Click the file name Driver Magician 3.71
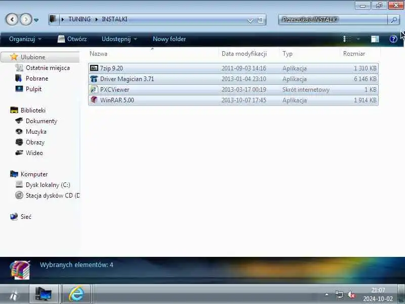This screenshot has width=405, height=304. 127,79
